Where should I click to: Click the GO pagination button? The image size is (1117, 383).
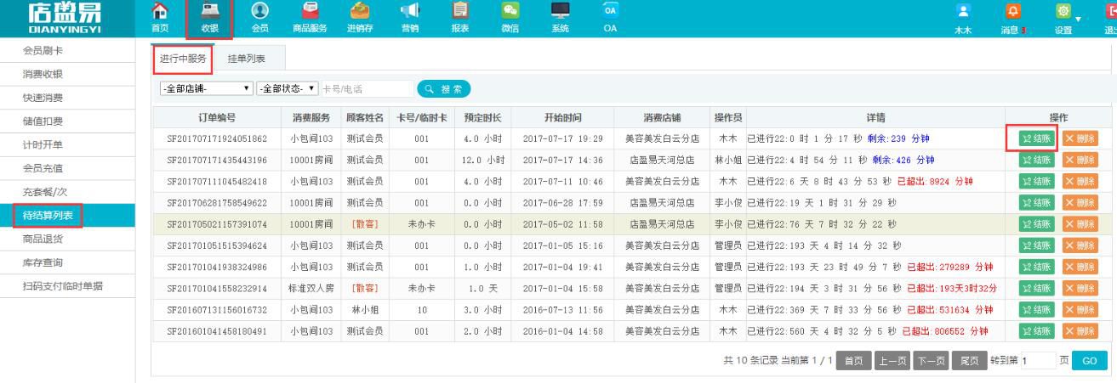[x=1090, y=361]
